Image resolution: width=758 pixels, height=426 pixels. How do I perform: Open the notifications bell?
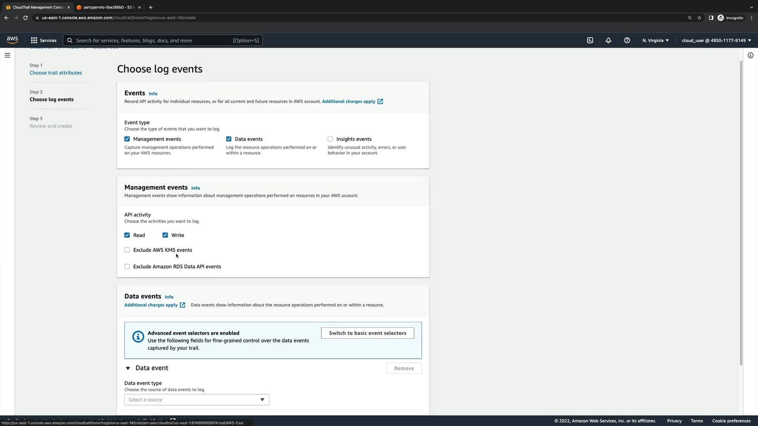(x=608, y=40)
